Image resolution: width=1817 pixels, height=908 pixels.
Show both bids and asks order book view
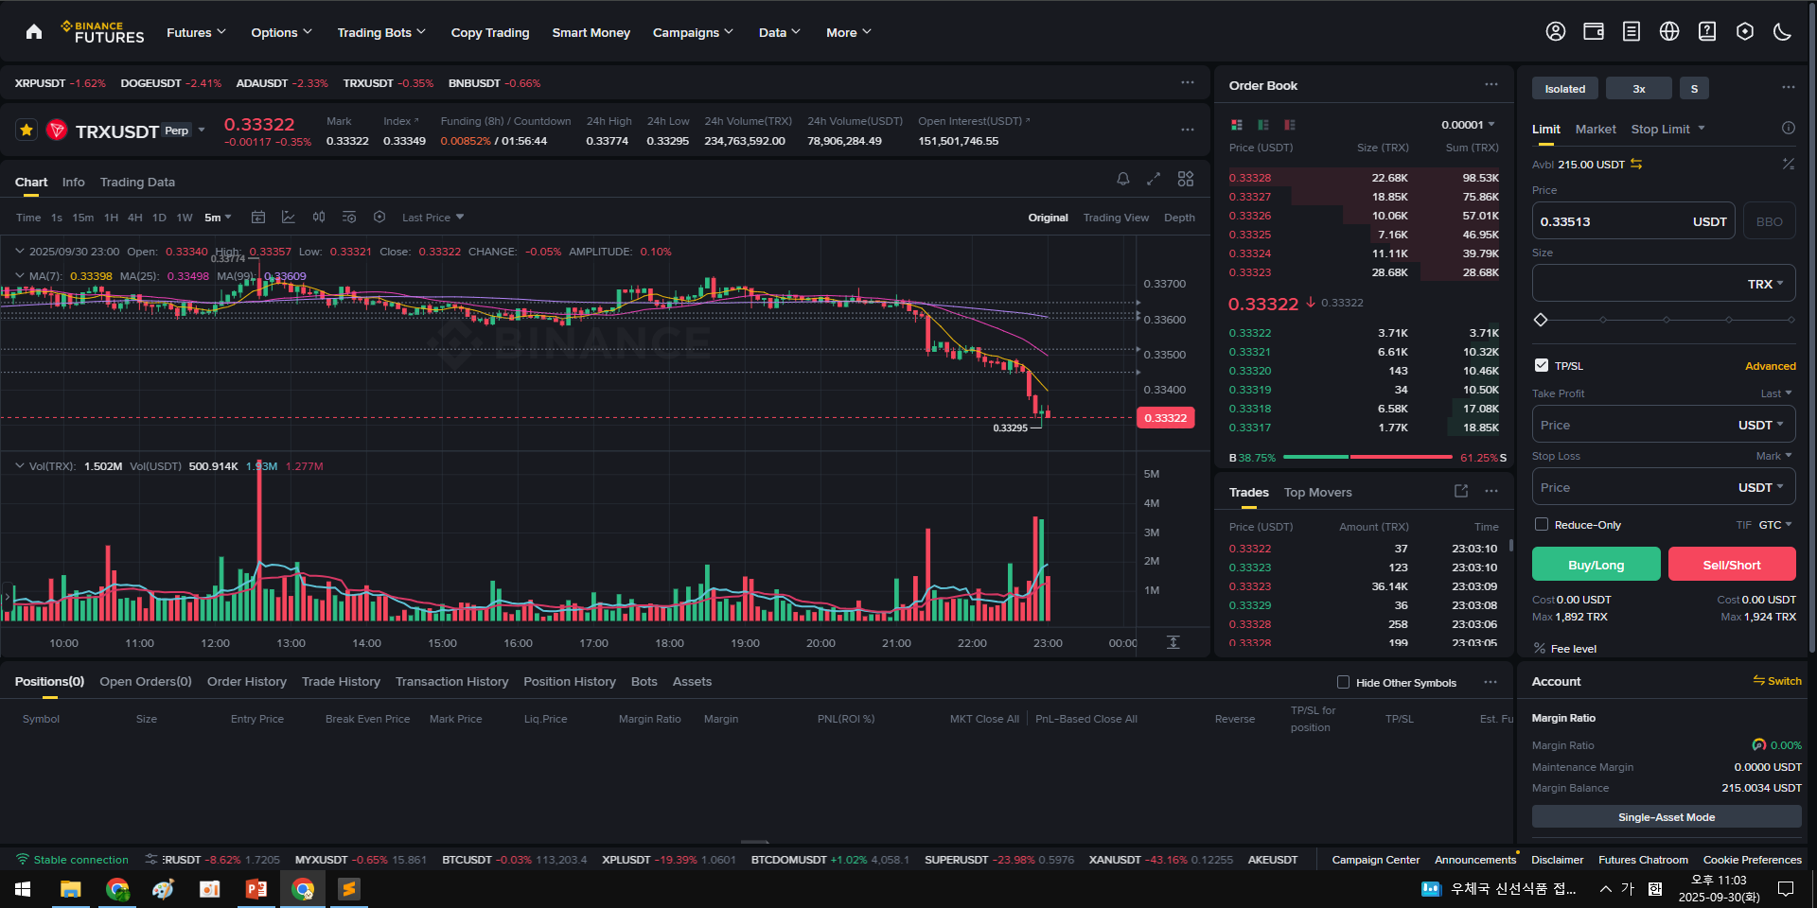(1236, 125)
